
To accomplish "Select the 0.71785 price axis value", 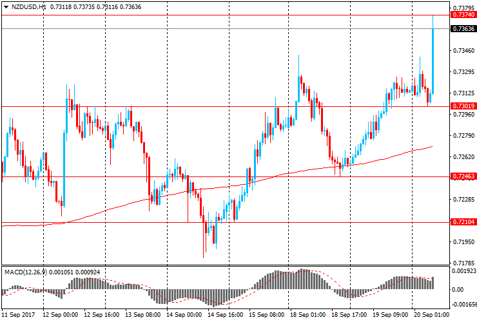I will 463,263.
